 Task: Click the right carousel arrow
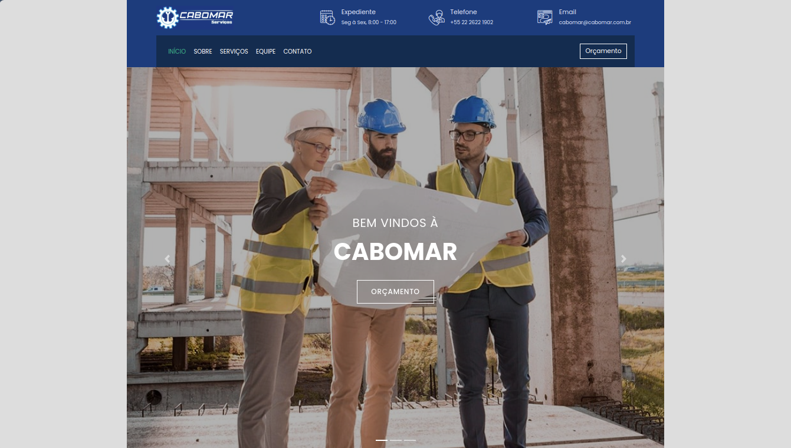[x=623, y=258]
